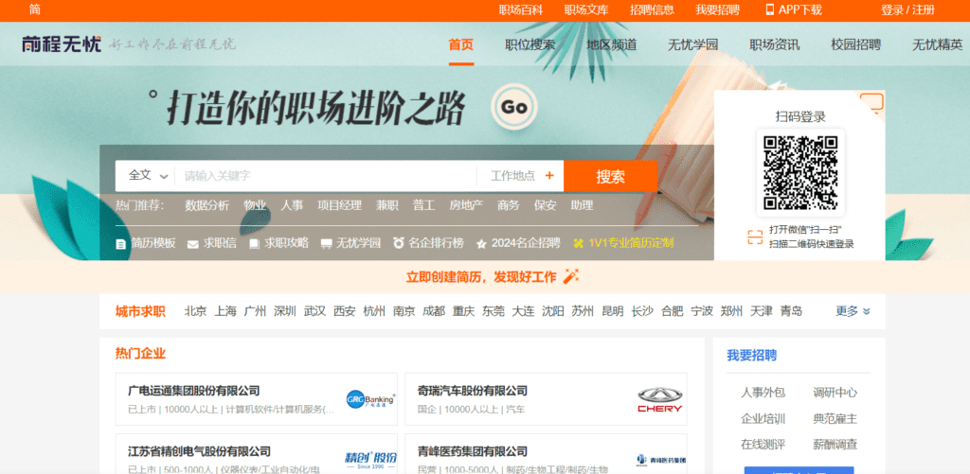This screenshot has width=970, height=474.
Task: Switch login mode via corner icon on QR panel
Action: (871, 102)
